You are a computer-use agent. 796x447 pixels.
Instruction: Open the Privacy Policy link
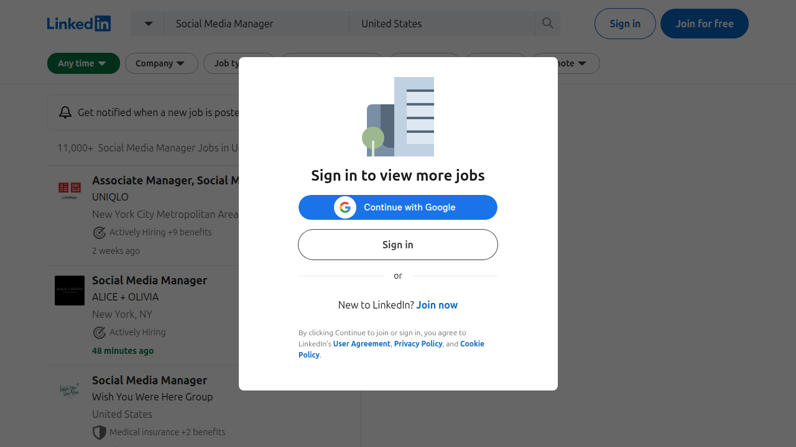click(x=418, y=343)
